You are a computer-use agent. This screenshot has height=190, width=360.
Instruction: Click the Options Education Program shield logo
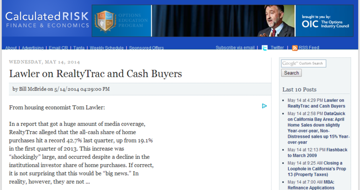(x=106, y=21)
